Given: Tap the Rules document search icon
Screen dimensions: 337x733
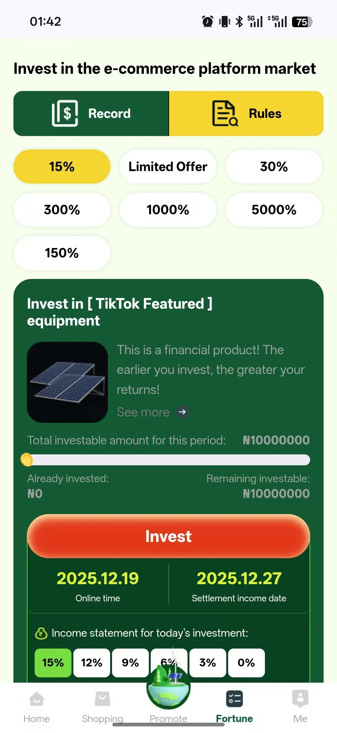Looking at the screenshot, I should (x=225, y=114).
